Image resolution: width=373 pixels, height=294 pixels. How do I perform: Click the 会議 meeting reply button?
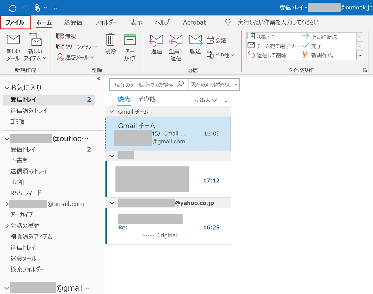216,40
